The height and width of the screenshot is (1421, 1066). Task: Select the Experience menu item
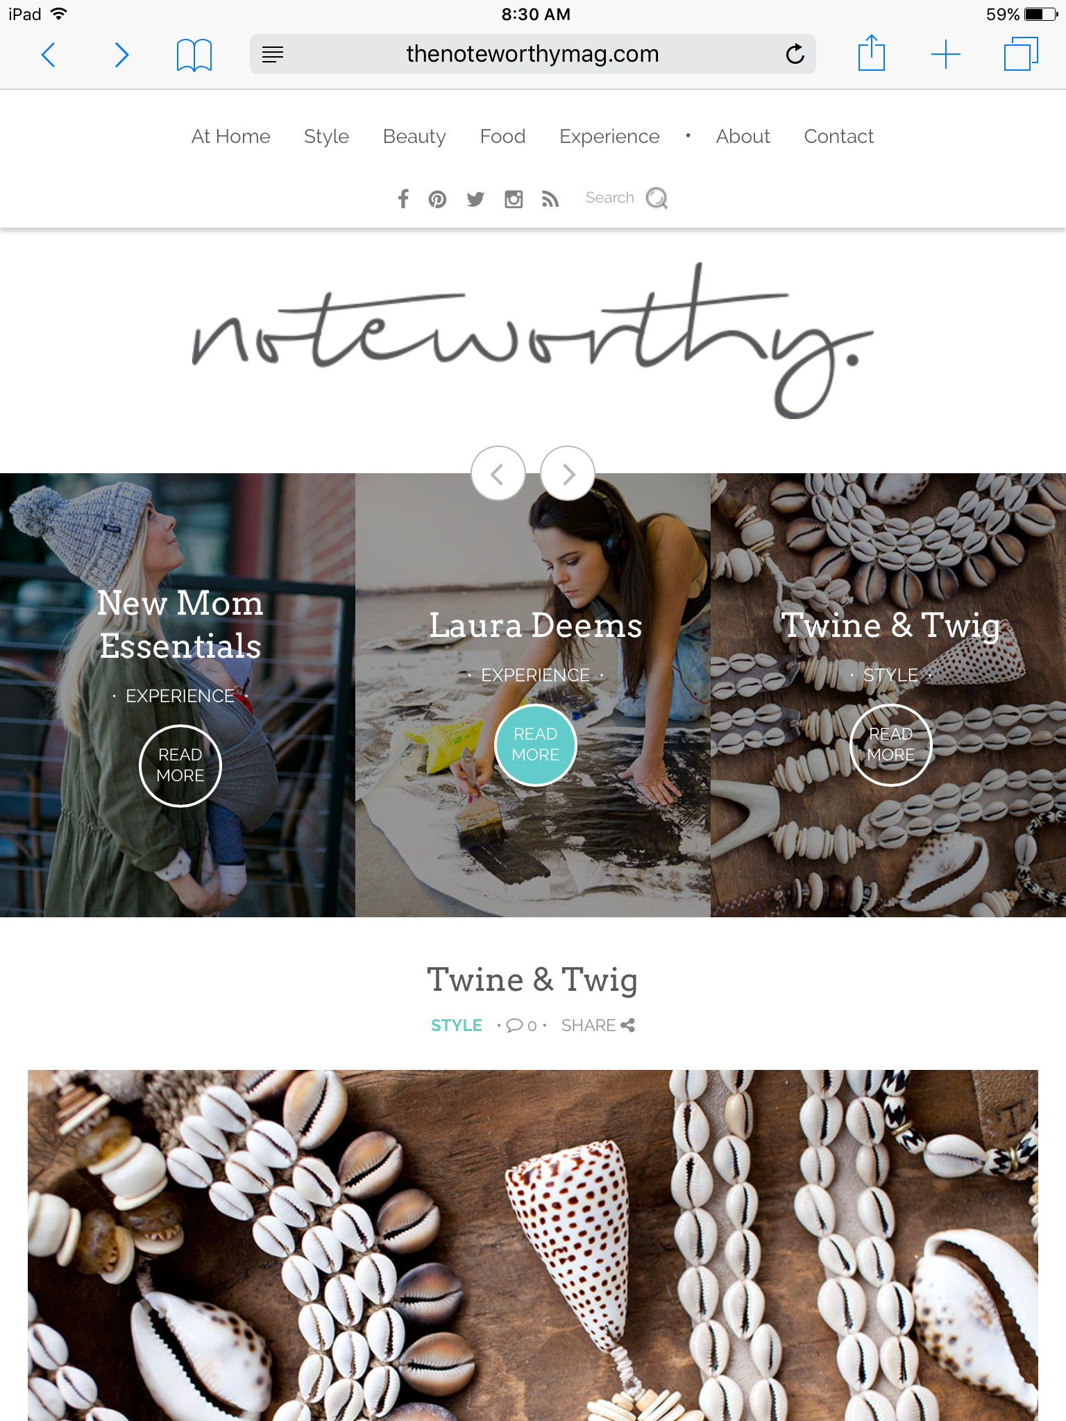(609, 137)
